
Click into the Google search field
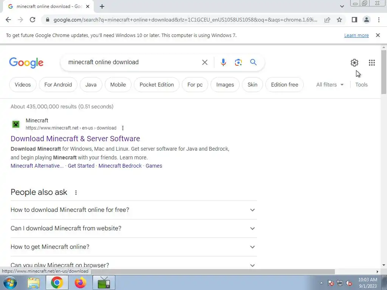tap(133, 62)
